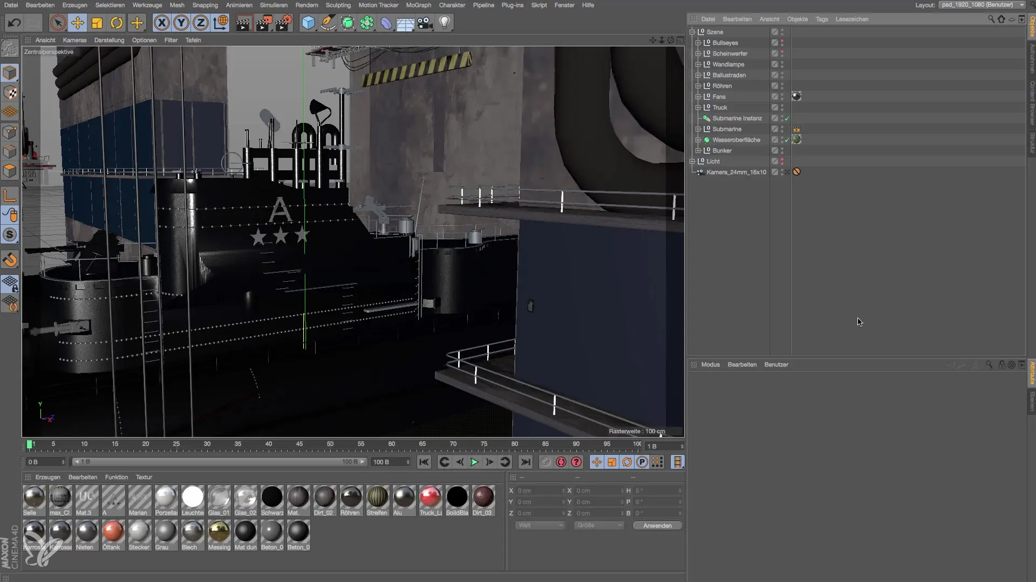Select the Truck_La red material

coord(431,501)
